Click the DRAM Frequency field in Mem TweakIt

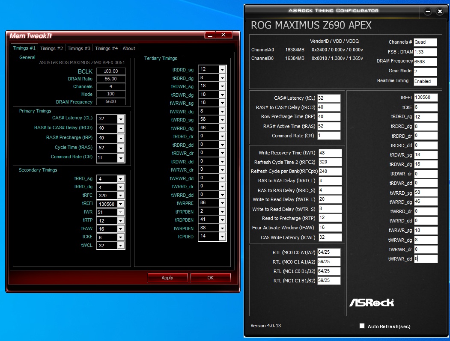tap(111, 101)
